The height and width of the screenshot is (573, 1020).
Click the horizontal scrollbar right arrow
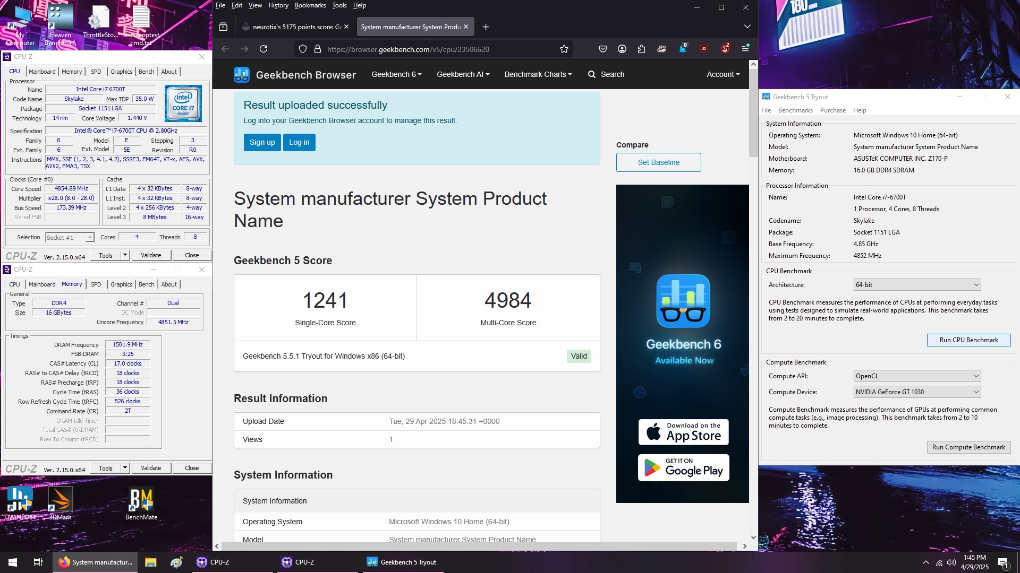(745, 546)
